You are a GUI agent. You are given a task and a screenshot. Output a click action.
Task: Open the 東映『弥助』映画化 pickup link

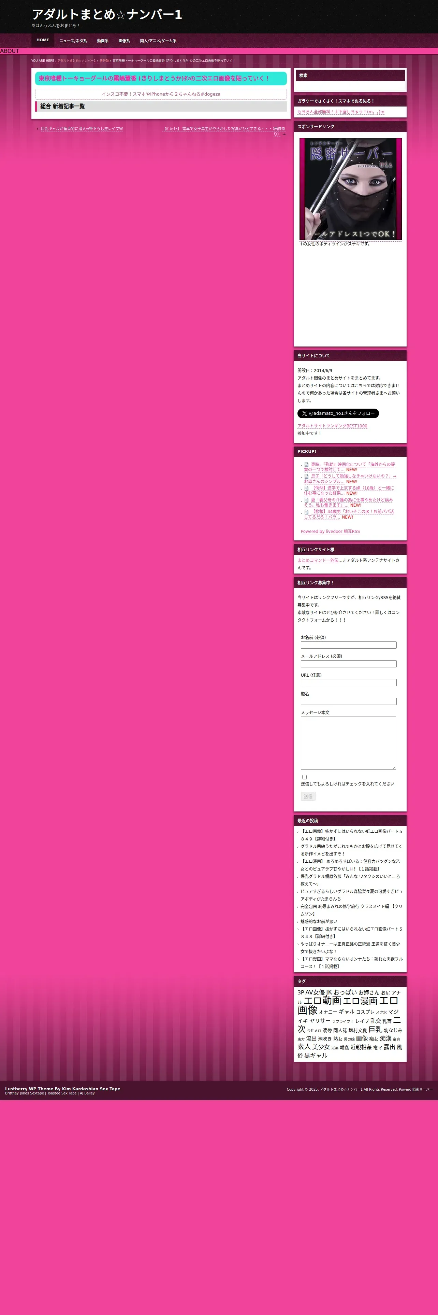pos(349,467)
